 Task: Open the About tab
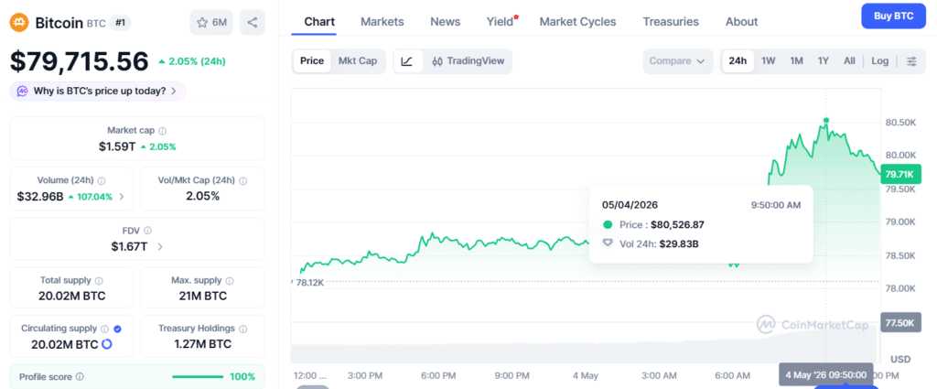[x=741, y=22]
